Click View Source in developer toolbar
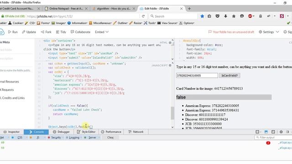This screenshot has width=292, height=164. tap(167, 23)
